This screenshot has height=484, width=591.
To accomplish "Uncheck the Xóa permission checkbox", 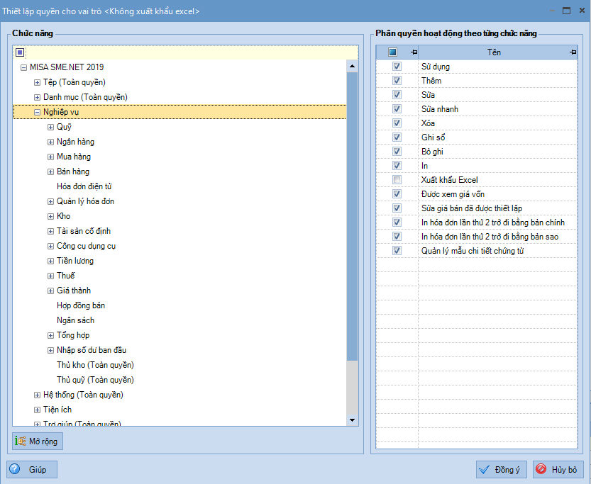I will [x=397, y=123].
